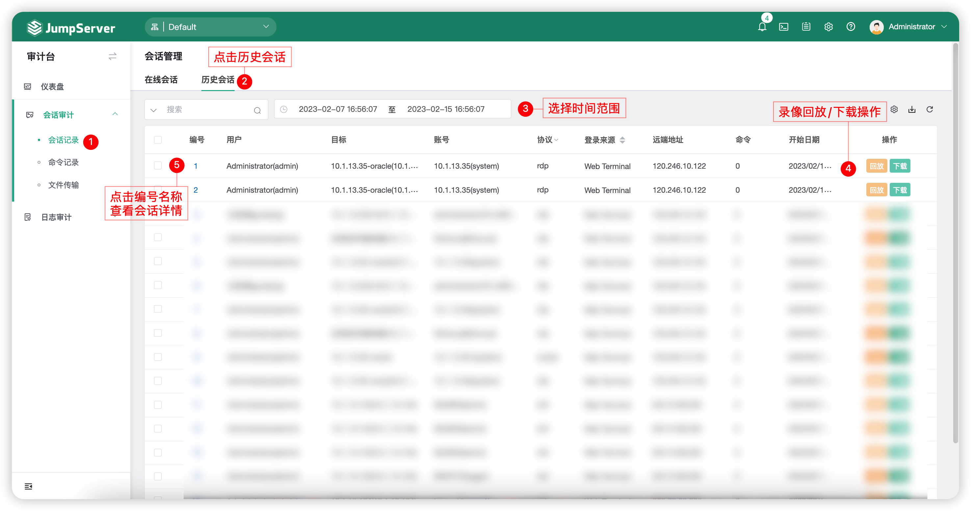This screenshot has width=971, height=511.
Task: Click the 搜索 search input field
Action: click(x=206, y=110)
